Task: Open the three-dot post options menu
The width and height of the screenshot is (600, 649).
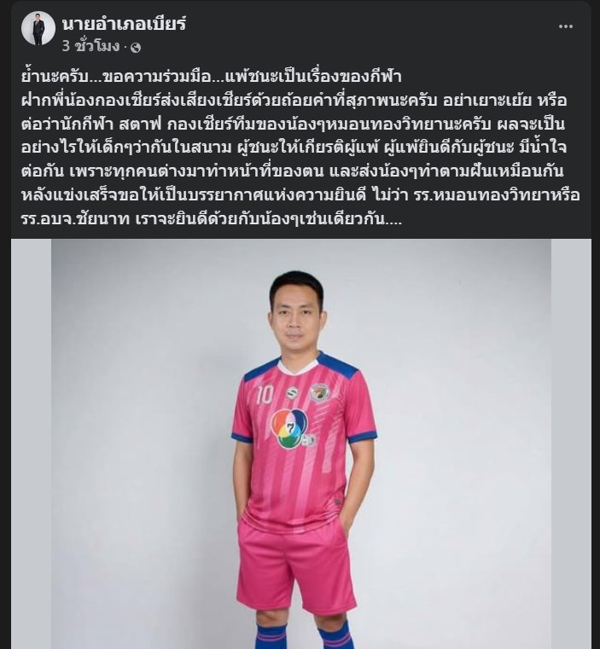Action: 566,26
